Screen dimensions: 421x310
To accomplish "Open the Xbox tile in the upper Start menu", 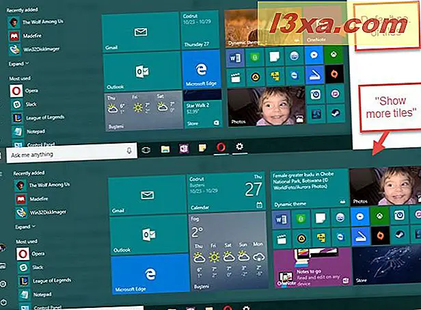I will coord(334,55).
